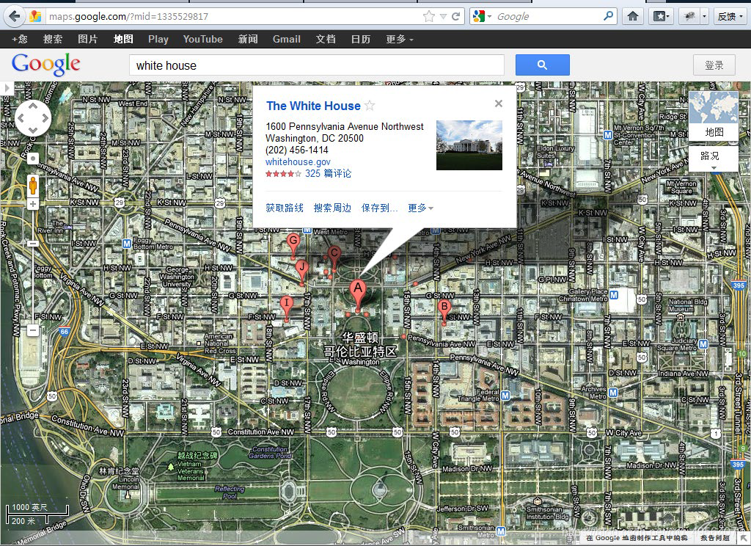The image size is (751, 546).
Task: Open 新闻 in the Google bar
Action: point(248,40)
